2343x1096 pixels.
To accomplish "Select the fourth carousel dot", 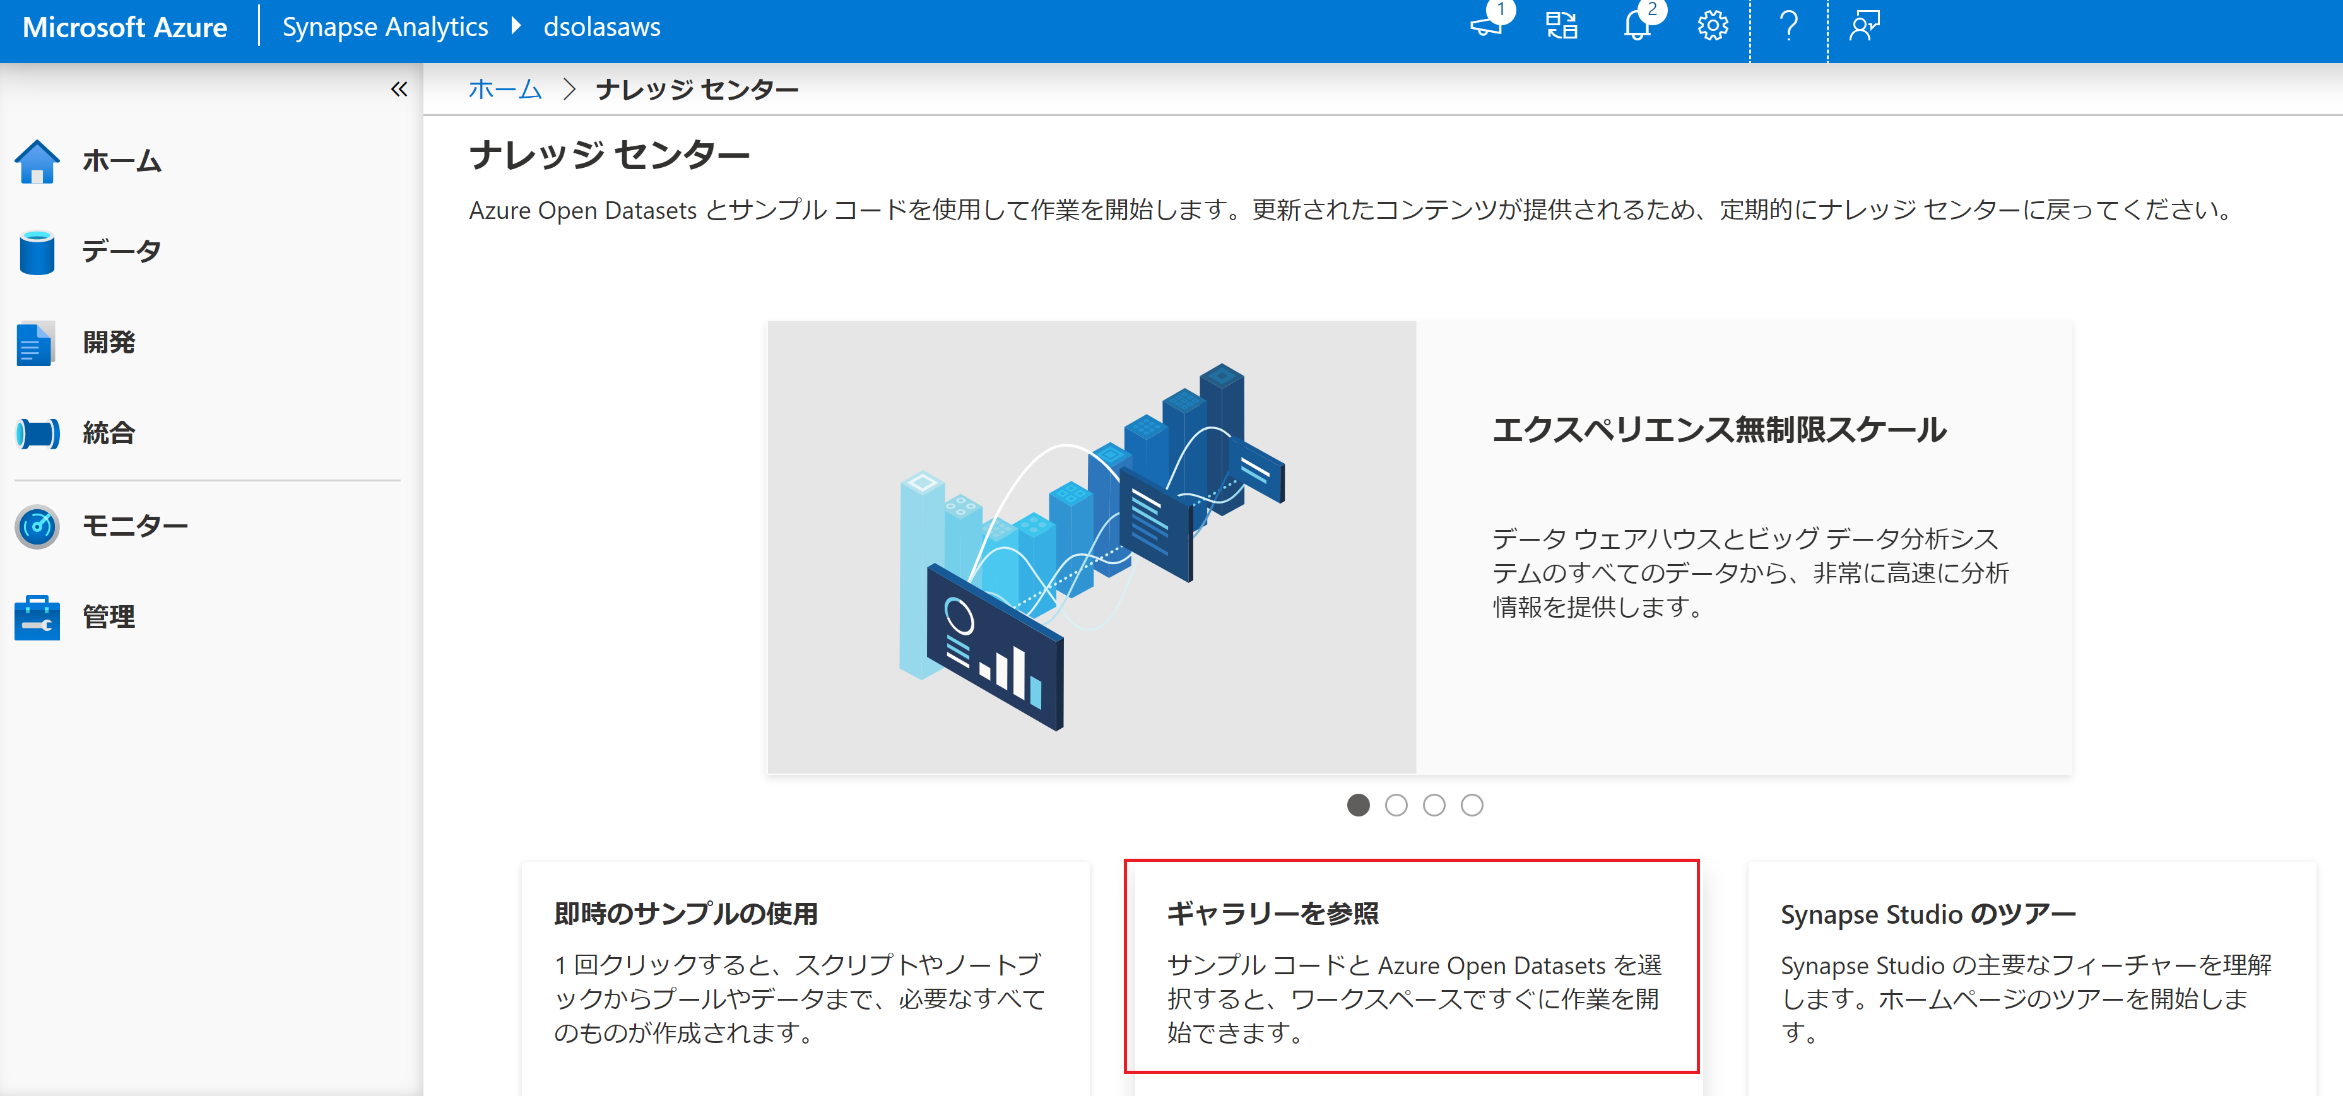I will [x=1472, y=805].
